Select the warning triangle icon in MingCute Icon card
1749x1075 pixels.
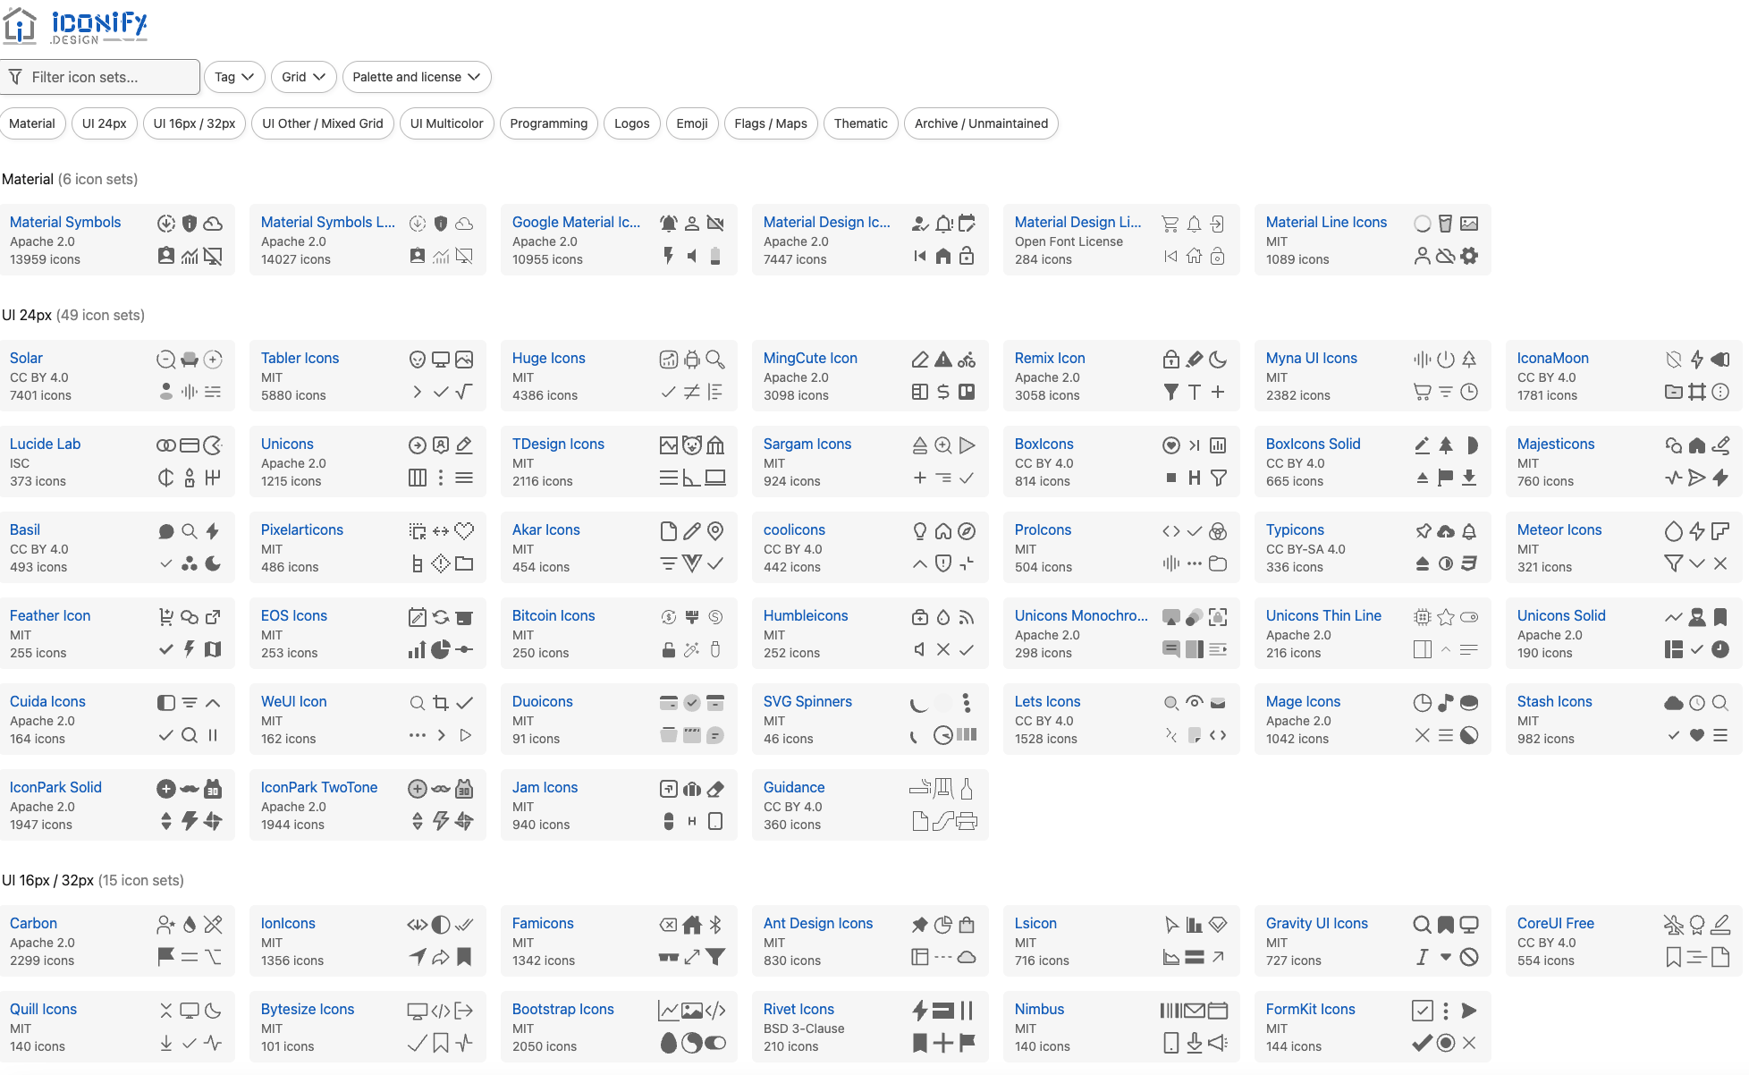click(943, 360)
